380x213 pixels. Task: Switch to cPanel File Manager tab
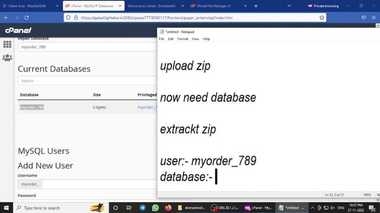pyautogui.click(x=214, y=6)
